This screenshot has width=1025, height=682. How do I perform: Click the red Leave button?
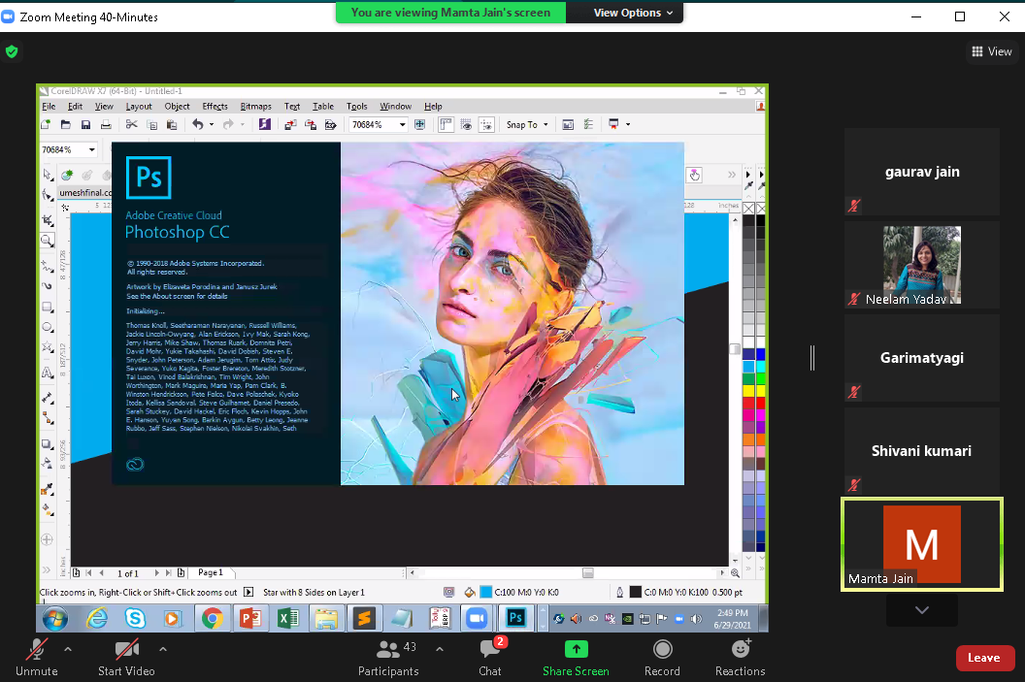pos(984,658)
